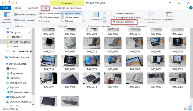Open the Параметры folder options icon

pos(169,17)
